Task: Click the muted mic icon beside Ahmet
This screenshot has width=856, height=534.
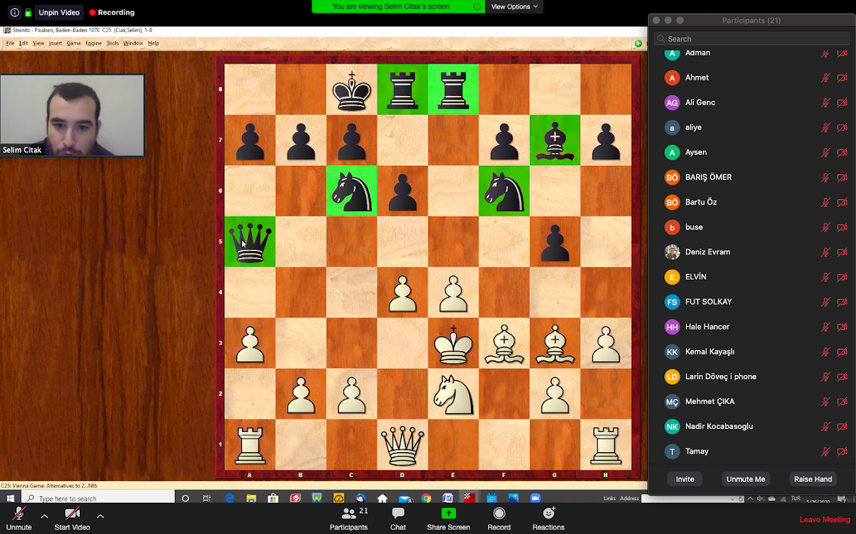Action: [x=825, y=78]
